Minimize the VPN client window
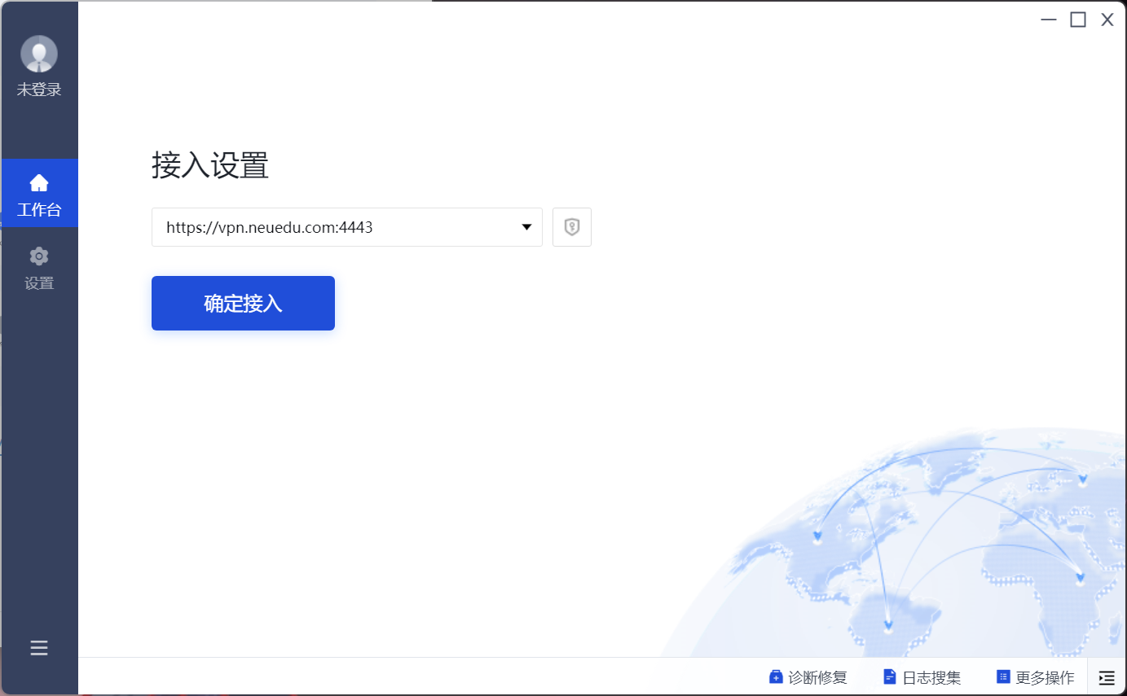The height and width of the screenshot is (696, 1127). click(x=1049, y=20)
